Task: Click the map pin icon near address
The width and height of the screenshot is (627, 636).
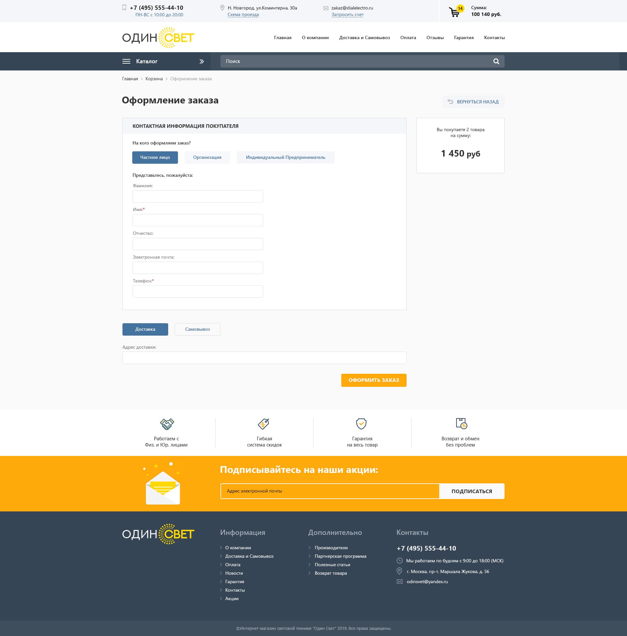Action: point(222,8)
